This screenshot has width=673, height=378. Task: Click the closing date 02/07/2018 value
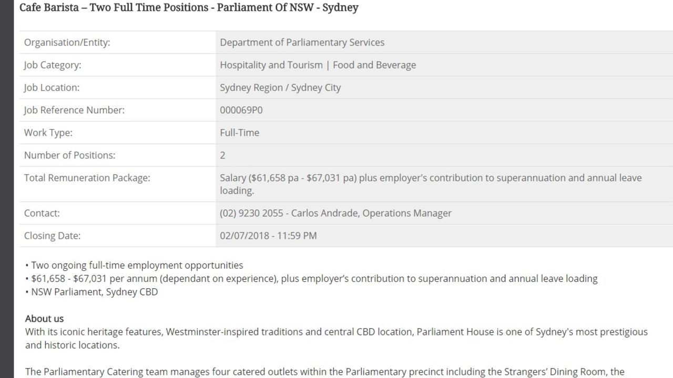click(268, 236)
